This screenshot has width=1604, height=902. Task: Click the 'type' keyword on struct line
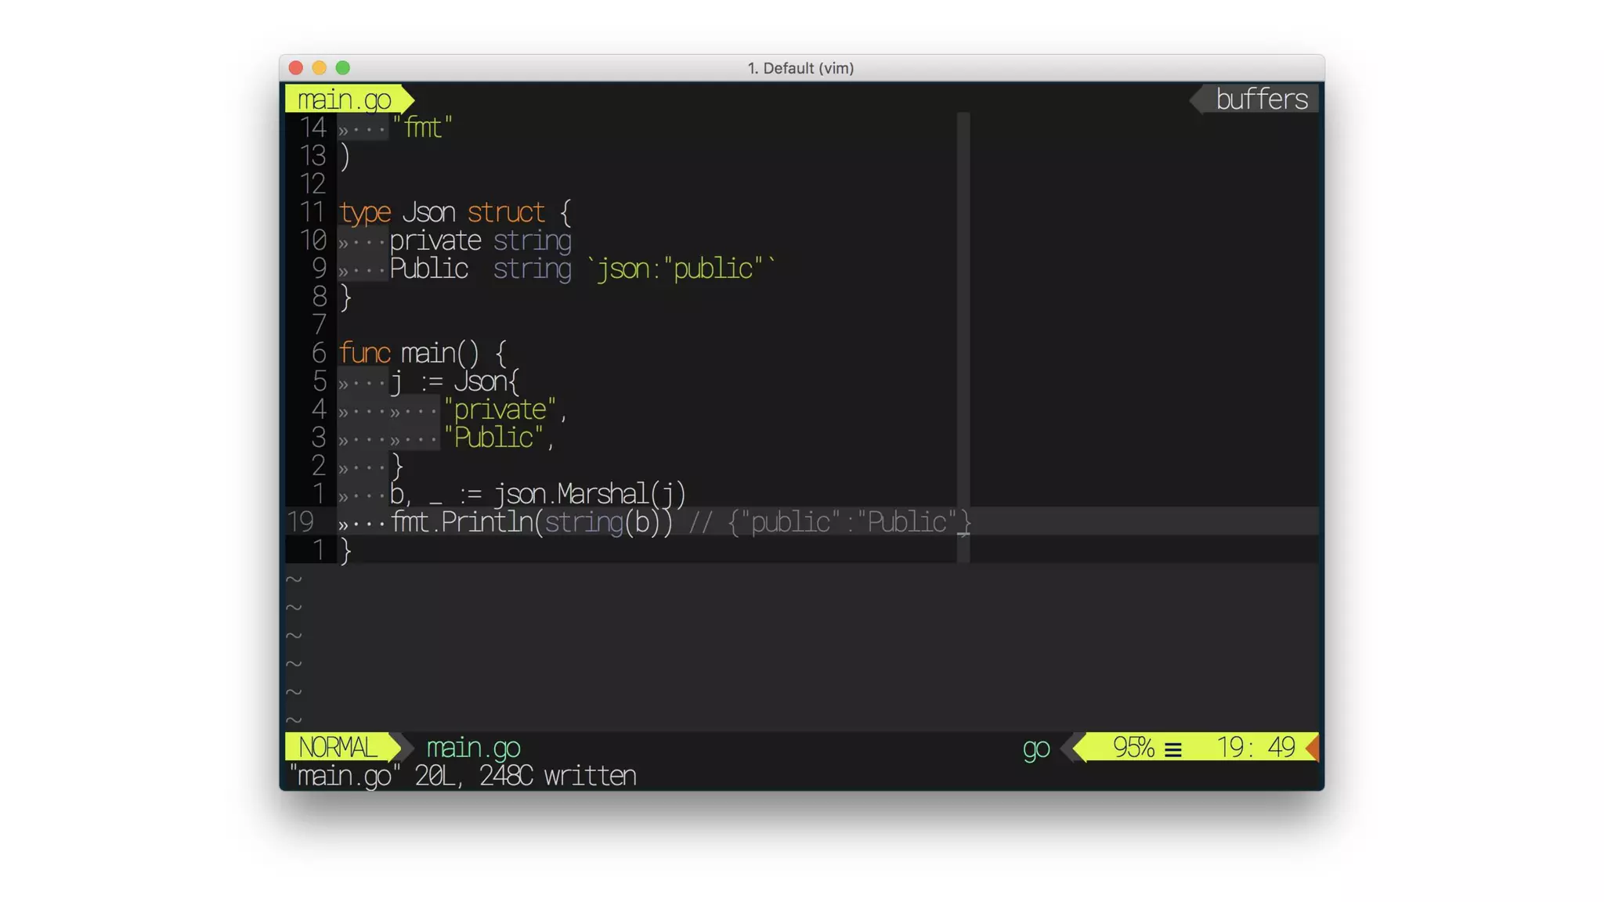click(364, 213)
